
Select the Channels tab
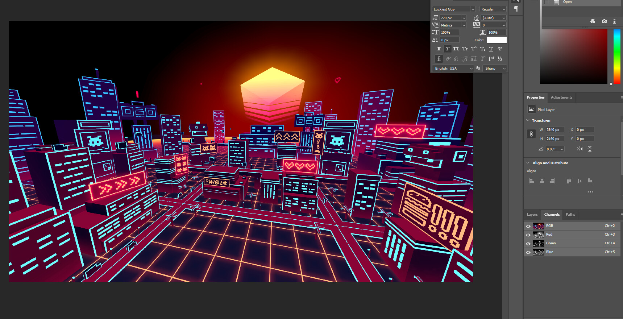(552, 215)
